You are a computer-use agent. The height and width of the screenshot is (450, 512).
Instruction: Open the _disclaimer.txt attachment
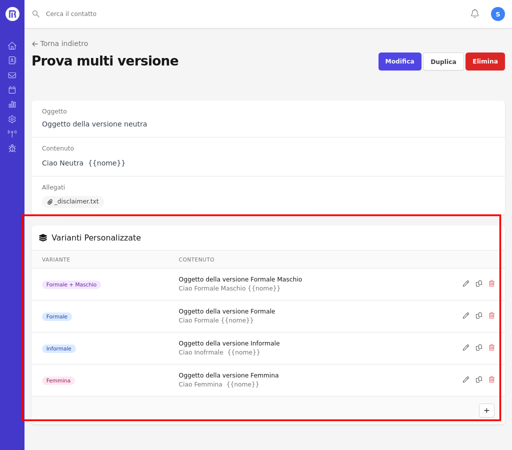73,201
